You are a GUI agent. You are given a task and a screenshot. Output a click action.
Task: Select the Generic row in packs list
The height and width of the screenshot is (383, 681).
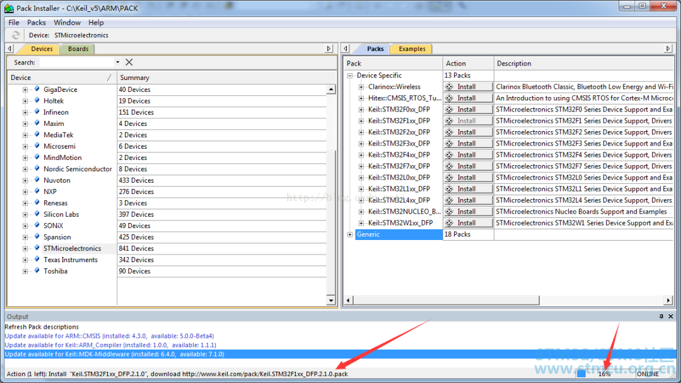point(399,234)
